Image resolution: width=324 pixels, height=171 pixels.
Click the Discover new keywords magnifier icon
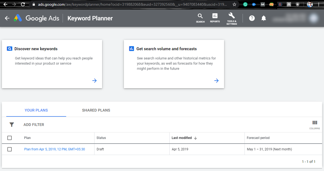pyautogui.click(x=10, y=49)
